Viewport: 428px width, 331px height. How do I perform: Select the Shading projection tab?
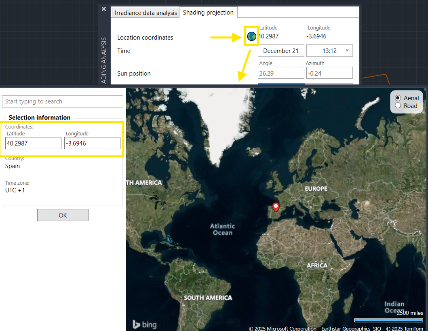pos(208,13)
